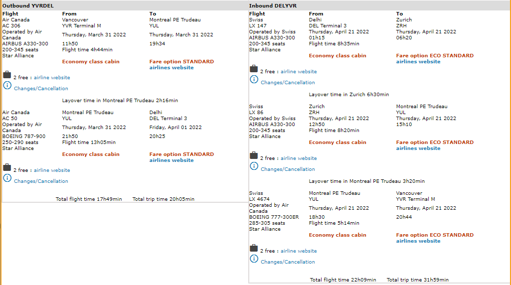The image size is (511, 285).
Task: Open Changes/Cancellation for Delhi to Zurich flight
Action: click(x=288, y=83)
